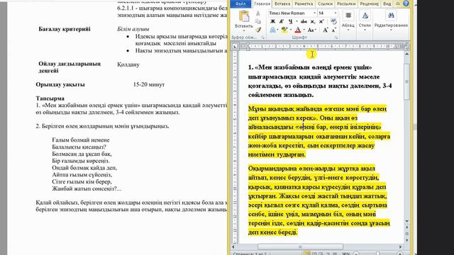Image resolution: width=454 pixels, height=255 pixels.
Task: Open the text effects dropdown arrow
Action: pyautogui.click(x=277, y=30)
